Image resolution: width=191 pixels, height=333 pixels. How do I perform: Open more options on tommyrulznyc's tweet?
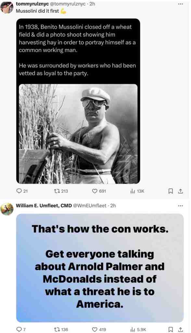click(x=180, y=4)
